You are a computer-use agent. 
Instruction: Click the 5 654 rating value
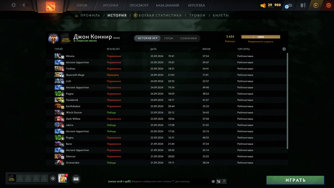coord(230,37)
